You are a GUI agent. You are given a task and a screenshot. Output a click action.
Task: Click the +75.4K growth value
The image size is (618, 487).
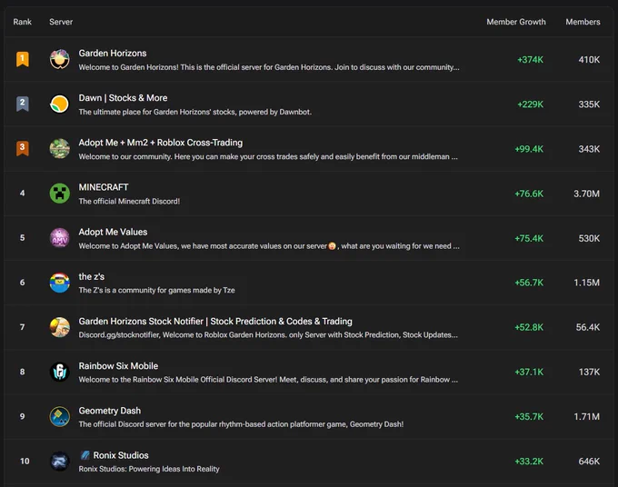(x=529, y=238)
